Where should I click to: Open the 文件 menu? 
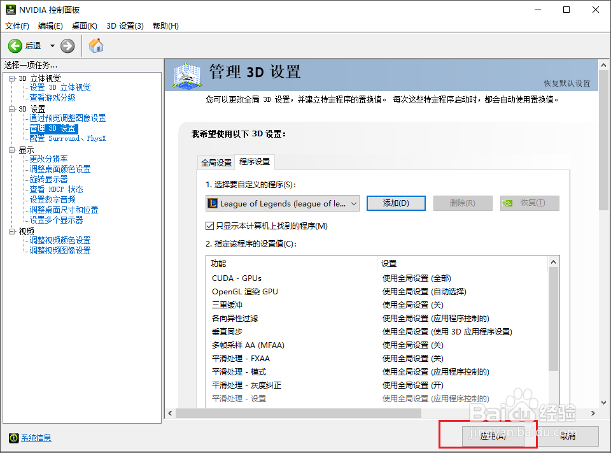click(16, 25)
